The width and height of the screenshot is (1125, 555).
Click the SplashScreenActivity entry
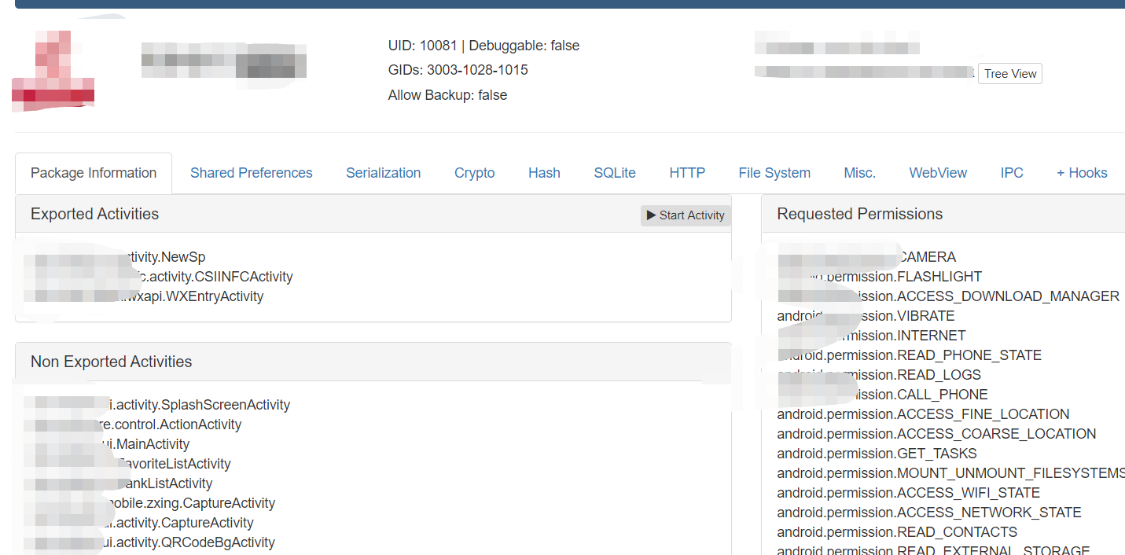click(x=156, y=405)
